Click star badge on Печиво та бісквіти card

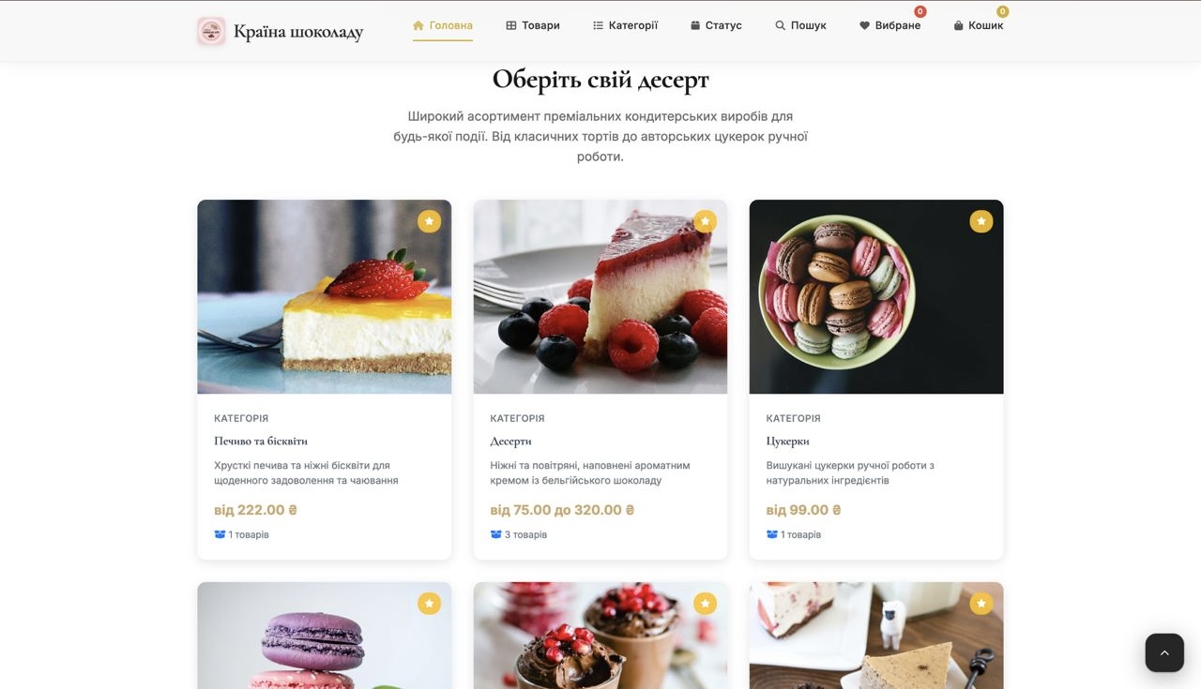tap(429, 221)
